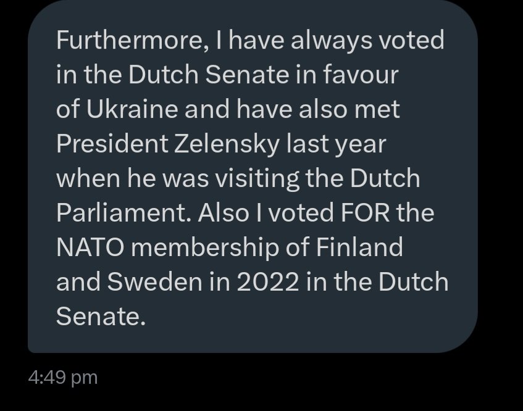Click the 4:49 pm message timestamp
Image resolution: width=523 pixels, height=411 pixels.
(x=63, y=378)
